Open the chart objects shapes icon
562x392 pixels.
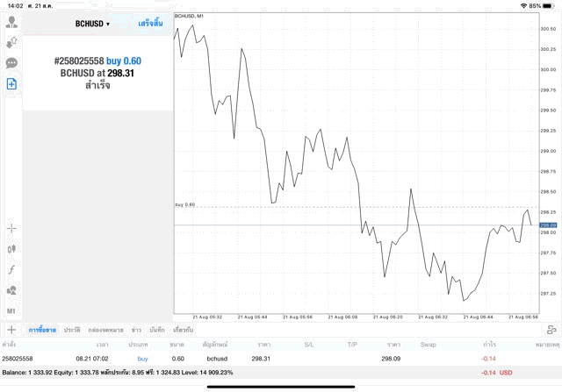[11, 290]
